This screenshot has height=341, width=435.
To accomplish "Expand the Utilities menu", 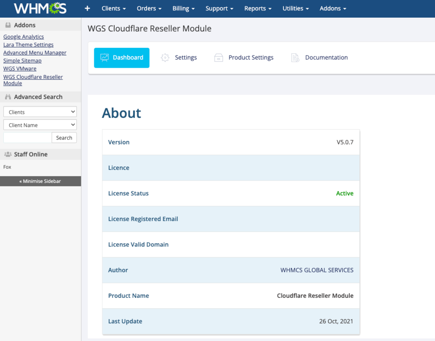I will tap(296, 9).
